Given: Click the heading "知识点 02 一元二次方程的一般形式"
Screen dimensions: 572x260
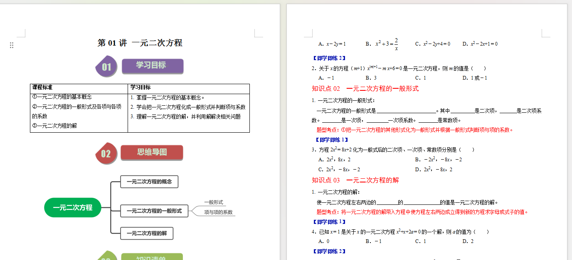Looking at the screenshot, I should tap(365, 88).
